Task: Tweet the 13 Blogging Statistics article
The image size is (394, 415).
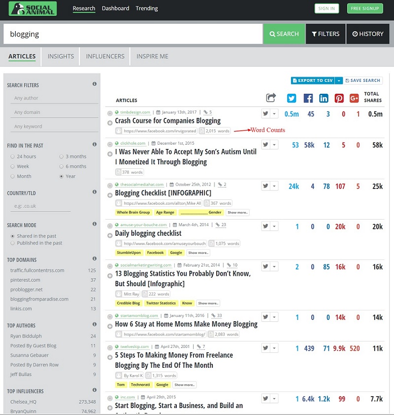Action: pos(265,266)
